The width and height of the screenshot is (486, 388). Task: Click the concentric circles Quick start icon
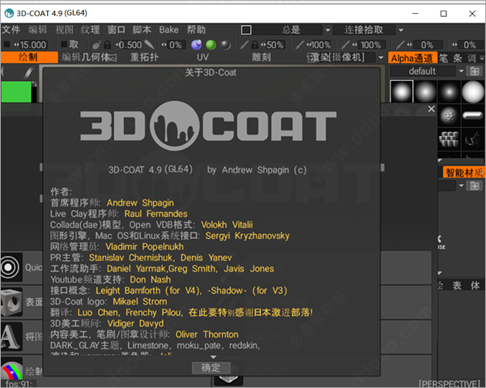click(x=11, y=267)
